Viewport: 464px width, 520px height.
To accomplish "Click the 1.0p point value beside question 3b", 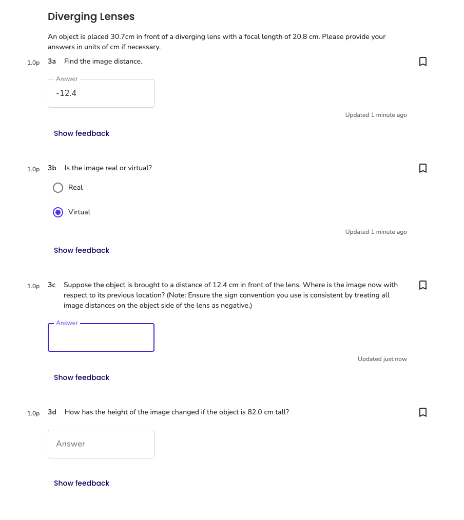I will (33, 169).
